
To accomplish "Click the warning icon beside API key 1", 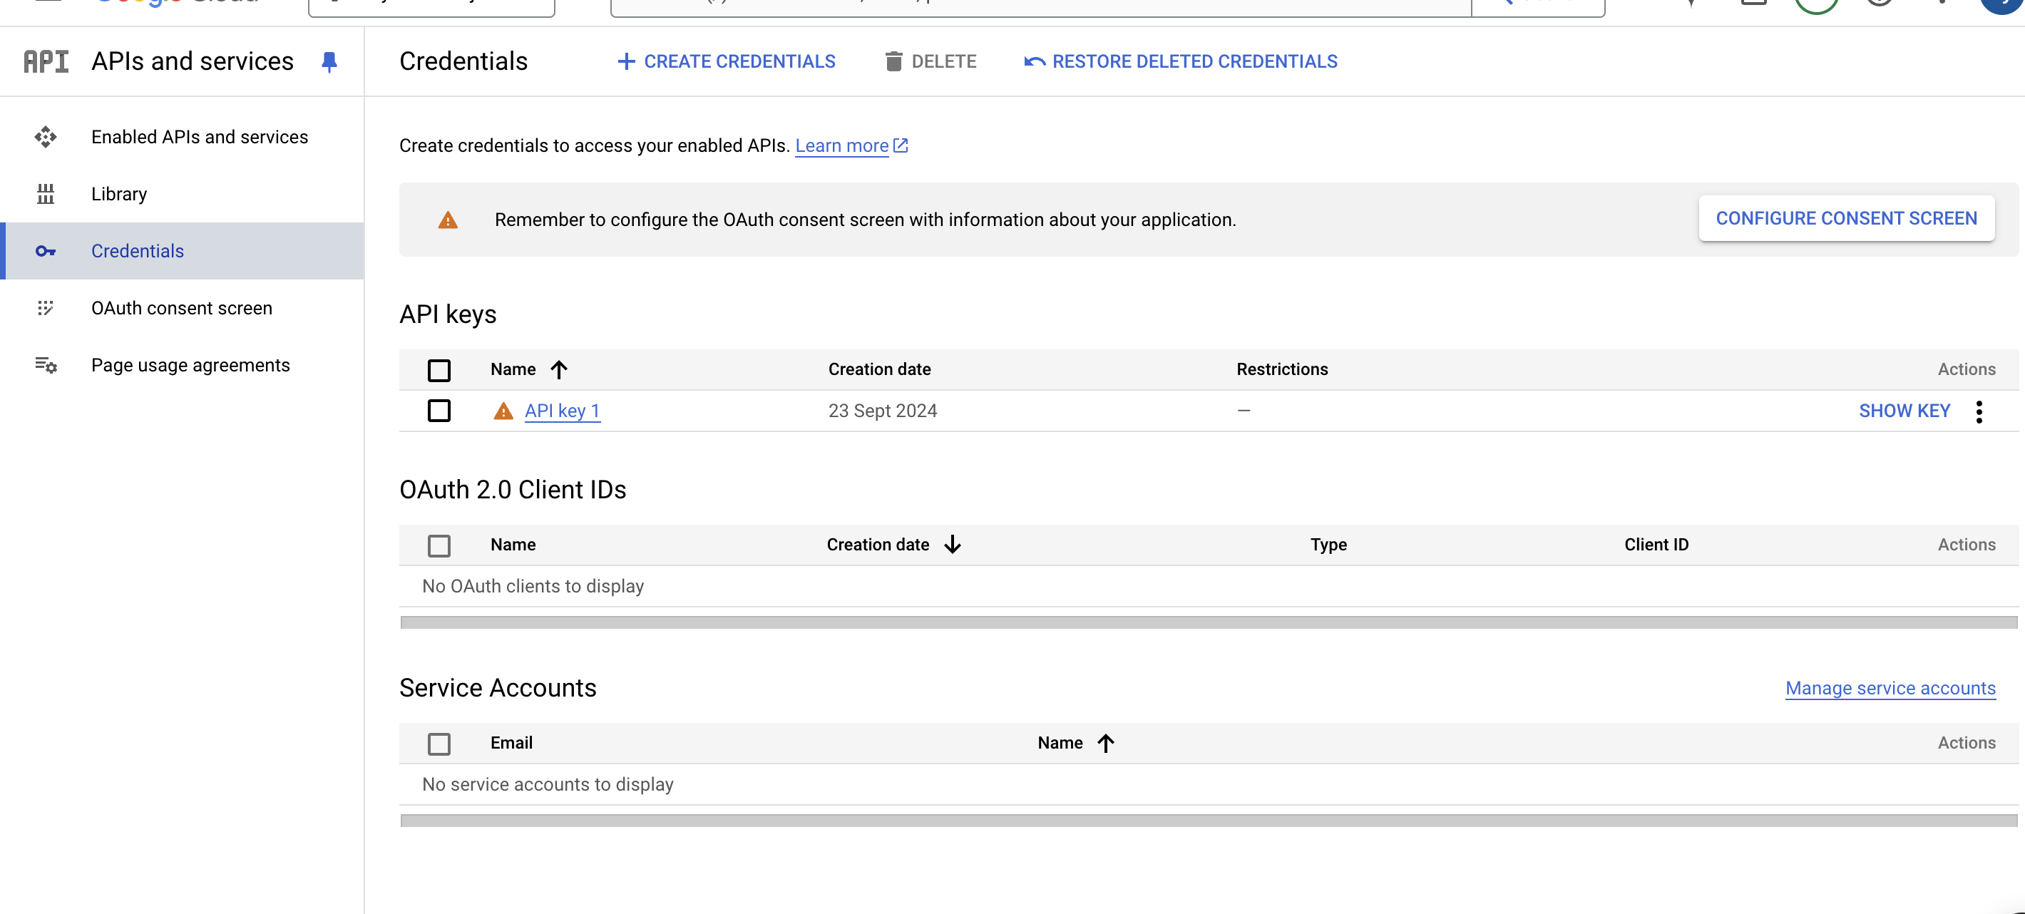I will 503,411.
